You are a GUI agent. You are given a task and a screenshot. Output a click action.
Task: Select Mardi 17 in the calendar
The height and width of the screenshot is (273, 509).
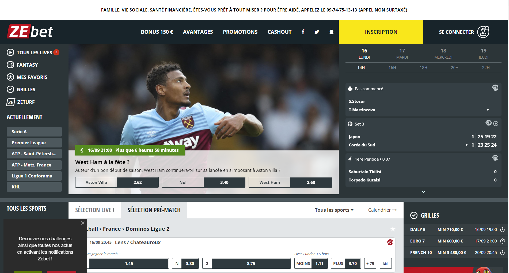pos(402,54)
